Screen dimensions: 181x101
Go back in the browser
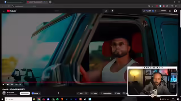click(2, 6)
